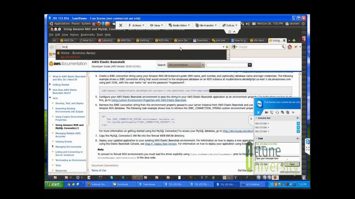Open Chat section gear settings

pos(298,138)
